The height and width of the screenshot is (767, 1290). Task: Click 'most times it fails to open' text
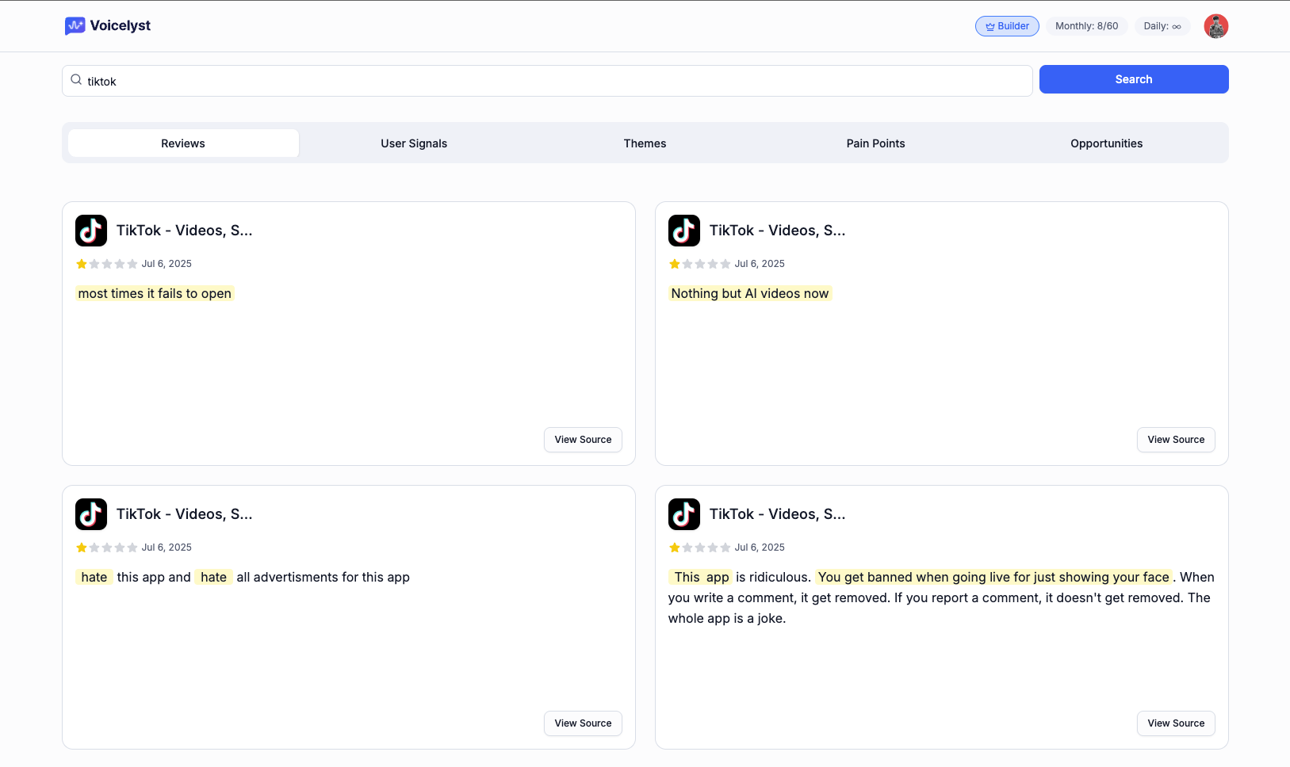155,293
